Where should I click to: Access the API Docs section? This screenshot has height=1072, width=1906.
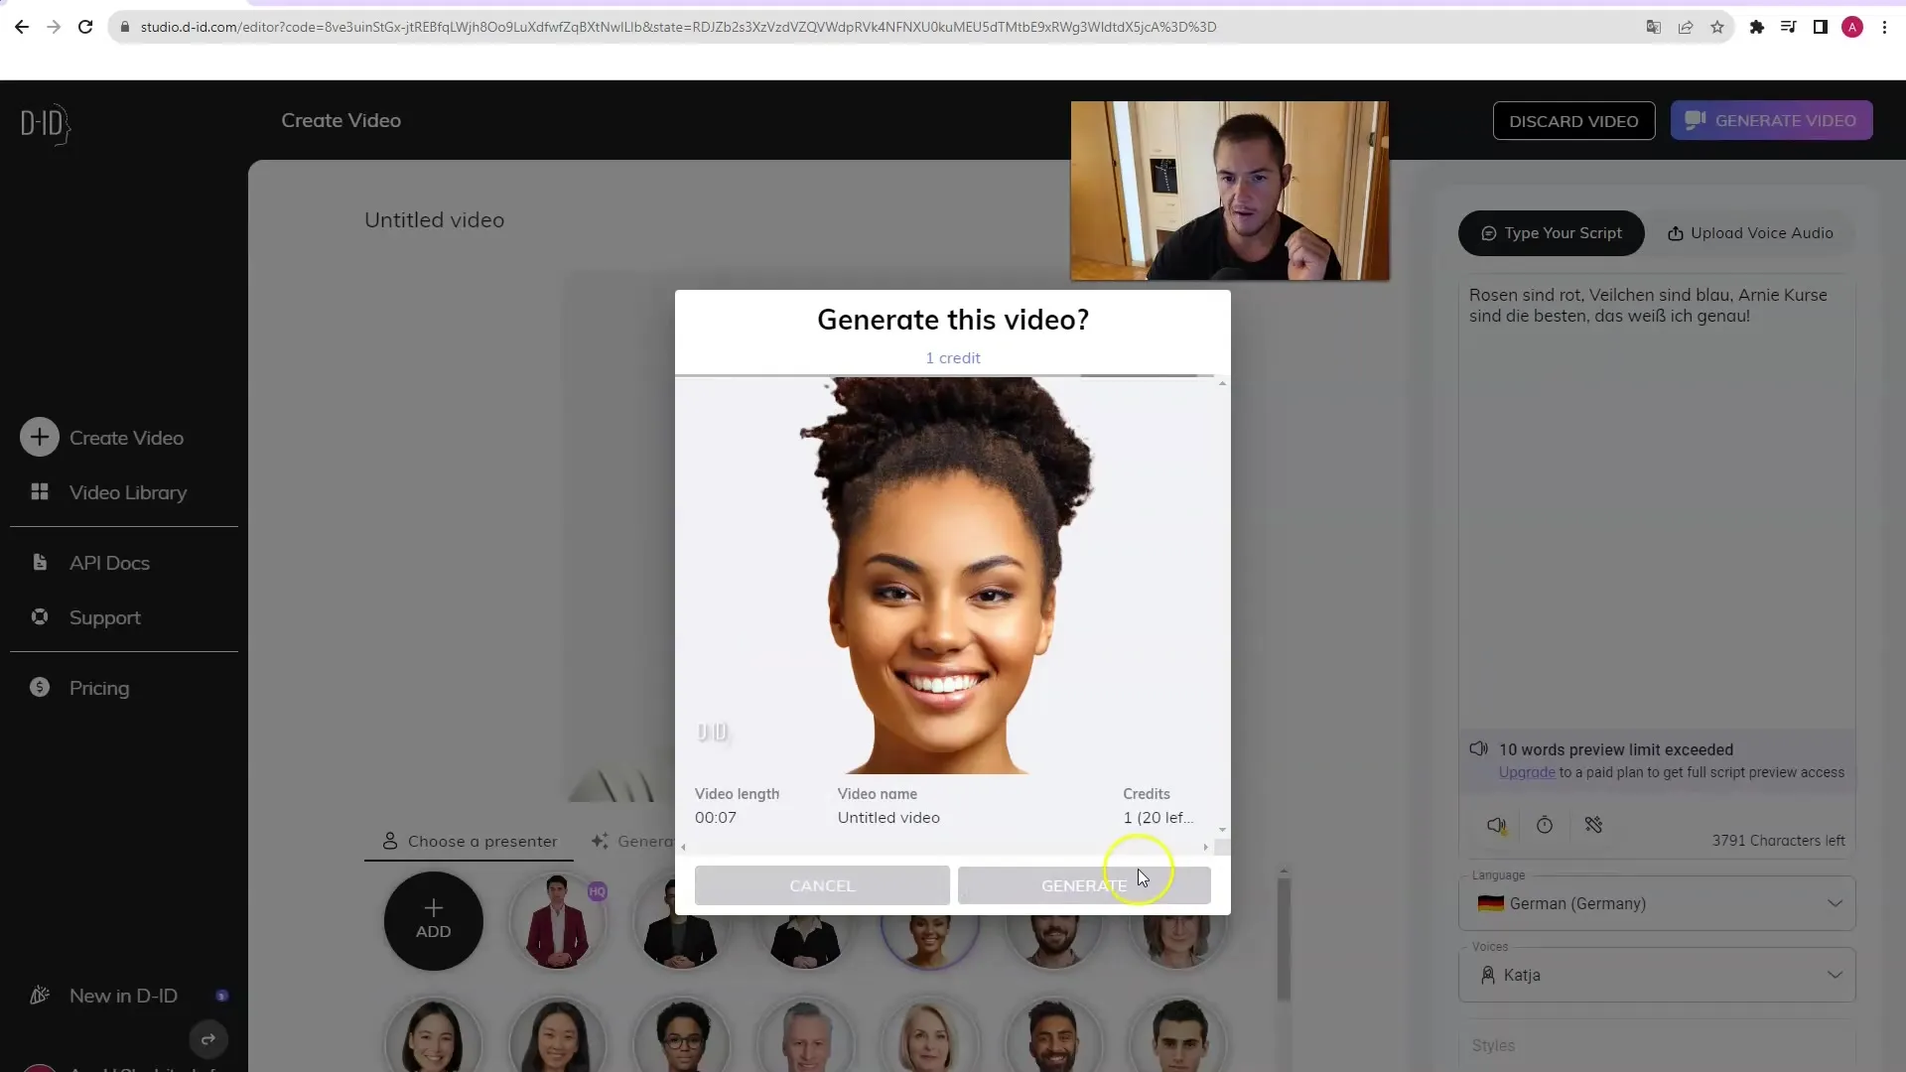point(108,562)
